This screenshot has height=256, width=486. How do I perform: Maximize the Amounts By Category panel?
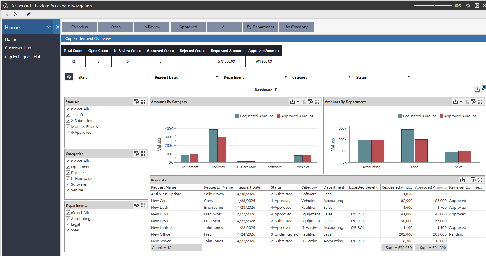point(317,102)
